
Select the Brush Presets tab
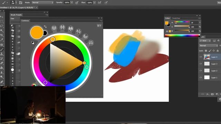(16, 15)
